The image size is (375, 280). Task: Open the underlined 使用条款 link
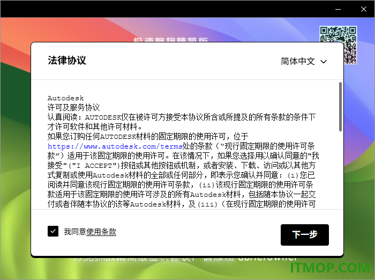pos(101,232)
